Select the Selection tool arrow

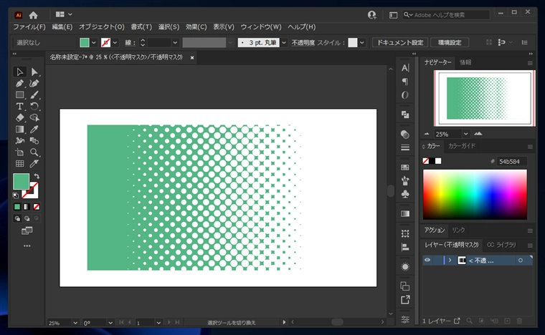[x=19, y=72]
